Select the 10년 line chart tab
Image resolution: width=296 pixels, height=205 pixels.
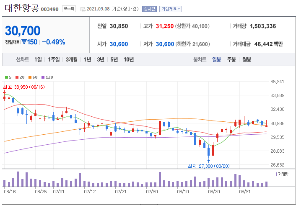tap(129, 60)
